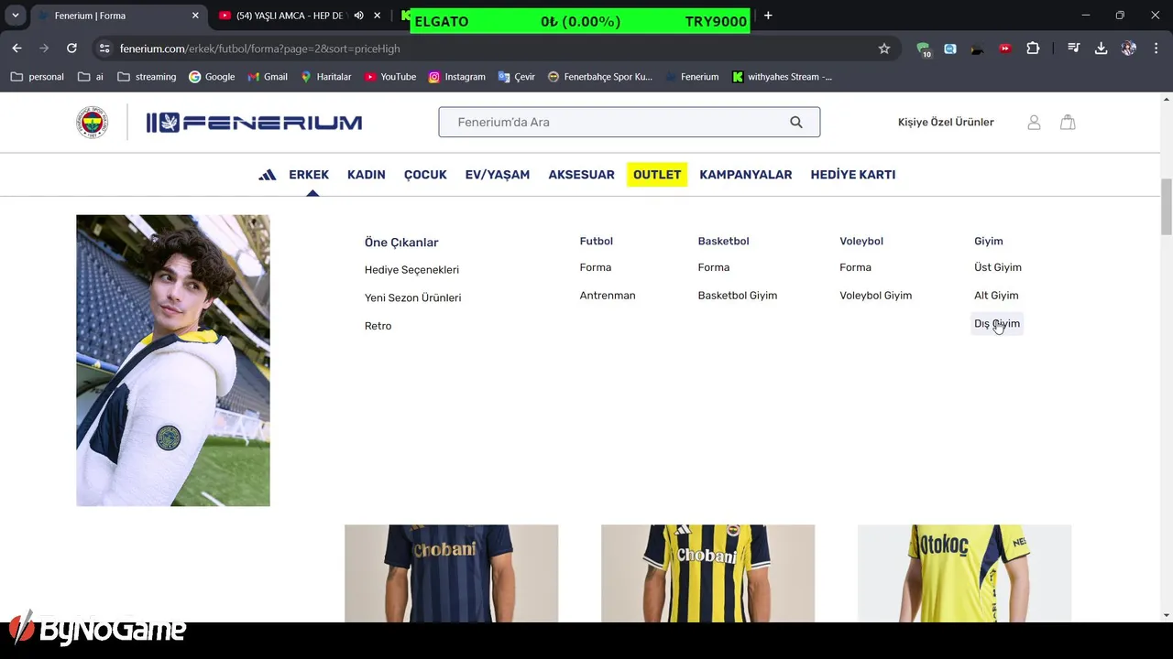Open the user account icon
The image size is (1173, 659).
coord(1034,122)
